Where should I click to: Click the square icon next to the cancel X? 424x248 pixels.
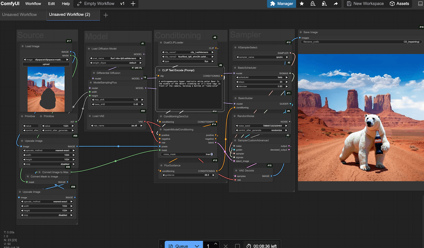click(x=237, y=246)
